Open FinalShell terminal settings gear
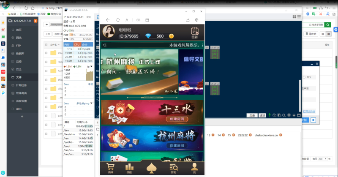The width and height of the screenshot is (338, 177). click(289, 115)
